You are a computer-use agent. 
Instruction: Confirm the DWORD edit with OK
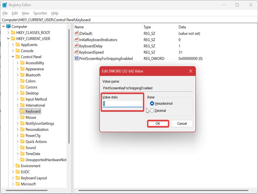pyautogui.click(x=158, y=124)
